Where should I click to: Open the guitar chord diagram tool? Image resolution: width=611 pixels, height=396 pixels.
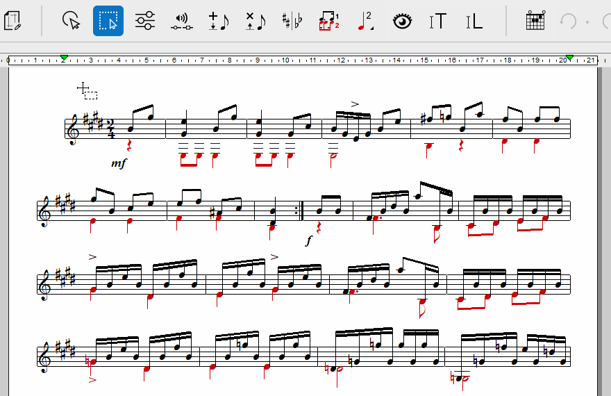pos(534,22)
